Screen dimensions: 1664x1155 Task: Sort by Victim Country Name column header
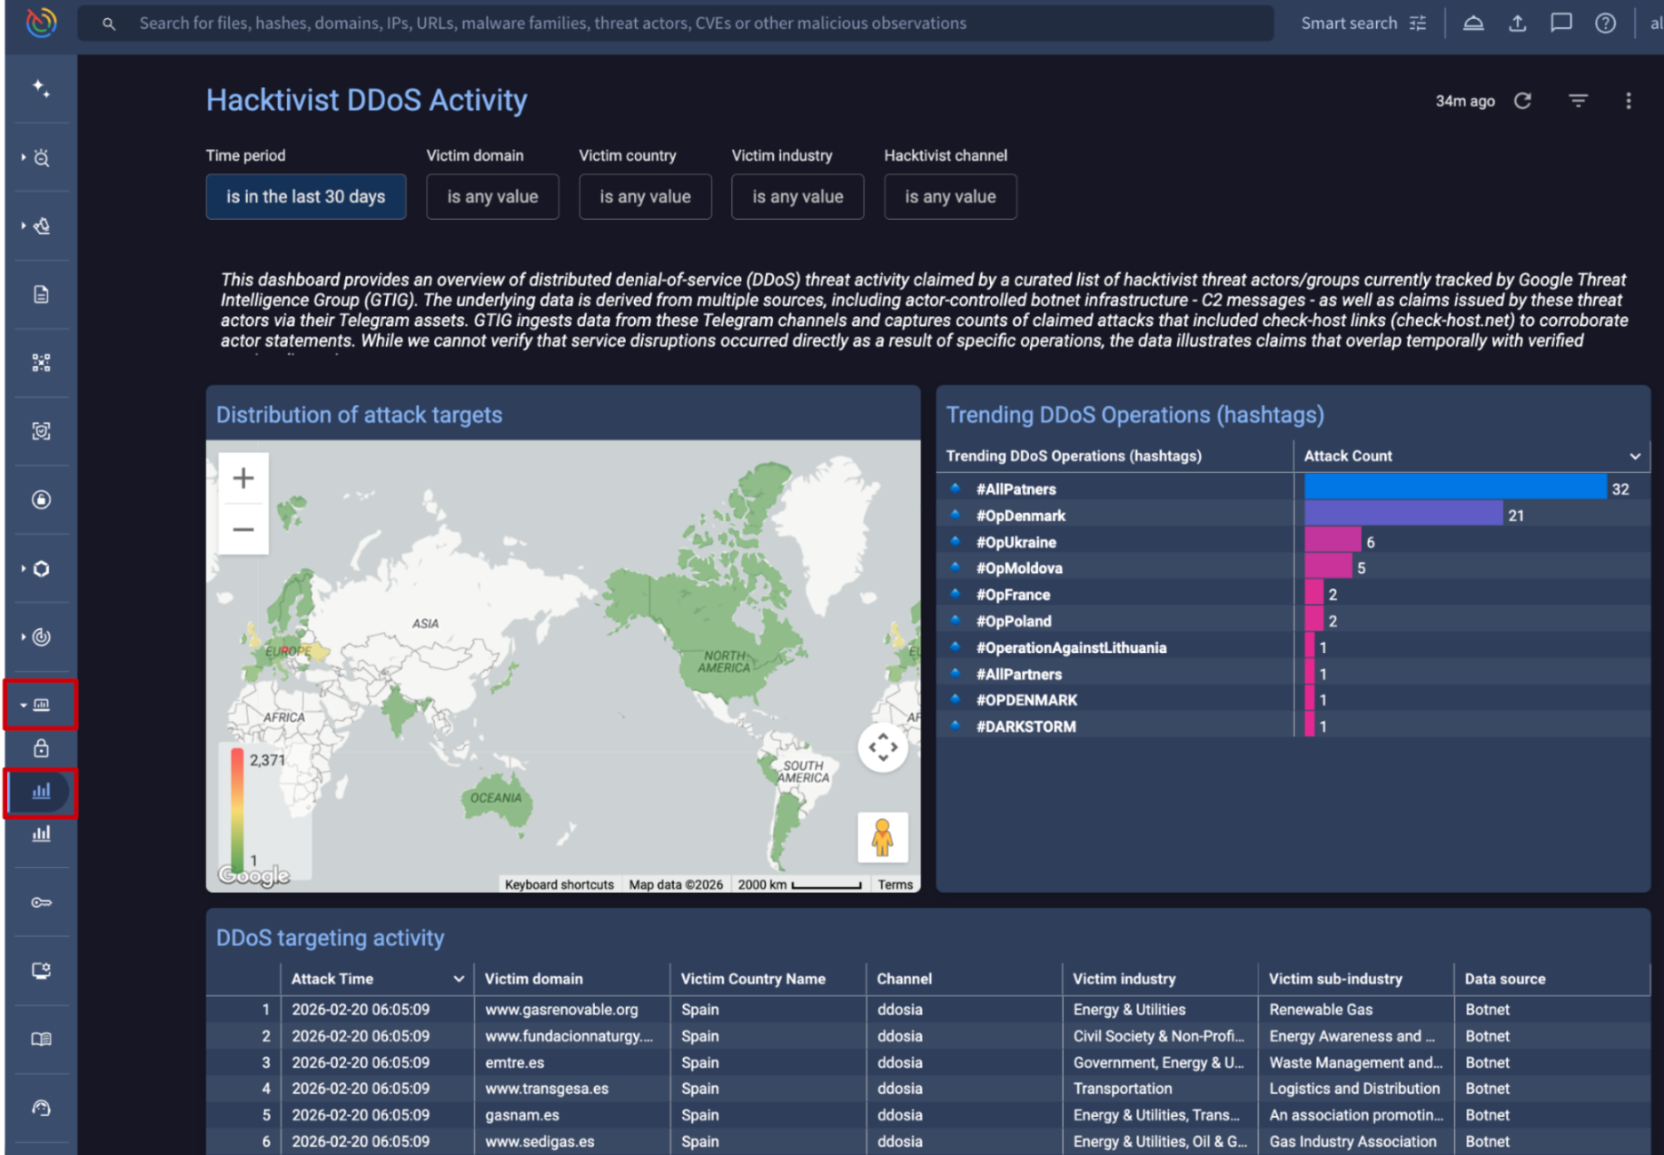pyautogui.click(x=754, y=979)
